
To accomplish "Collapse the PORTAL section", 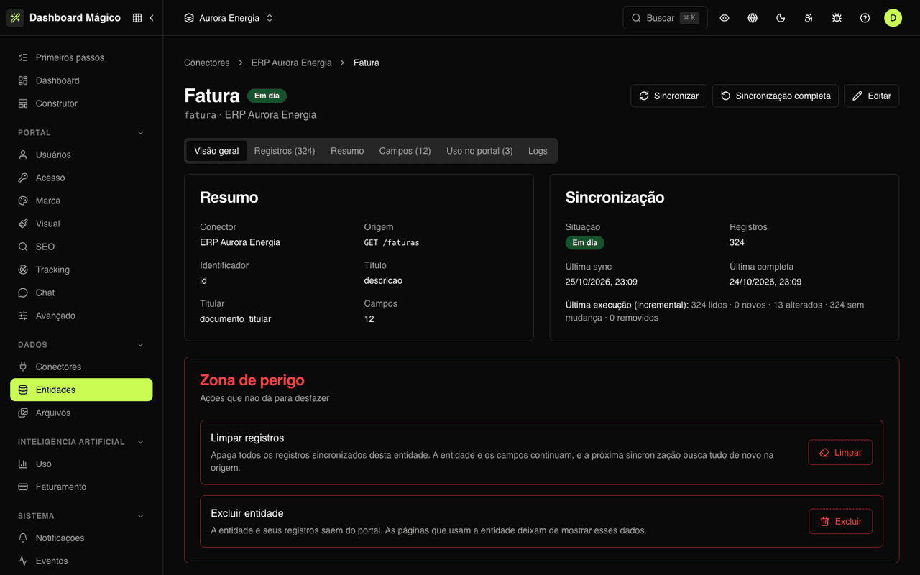I will point(81,132).
